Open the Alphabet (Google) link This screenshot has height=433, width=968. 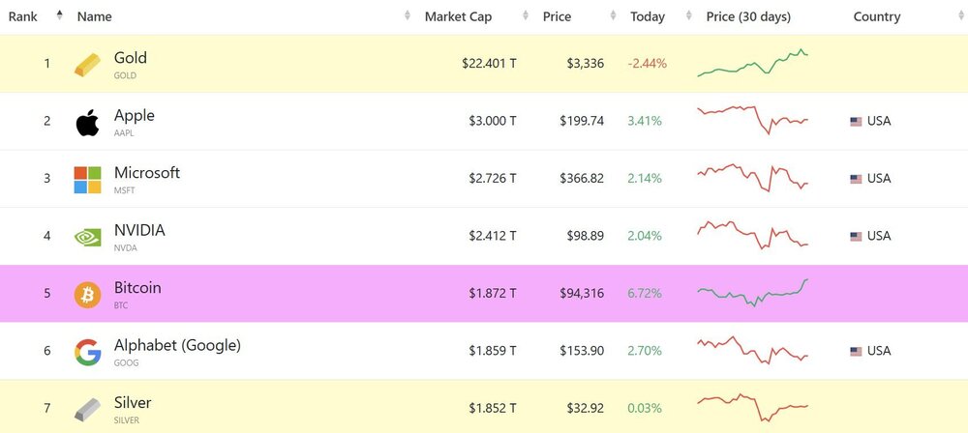pyautogui.click(x=177, y=345)
